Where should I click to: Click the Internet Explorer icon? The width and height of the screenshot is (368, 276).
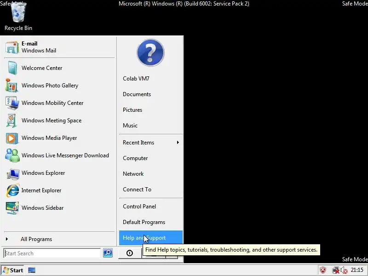click(x=13, y=190)
